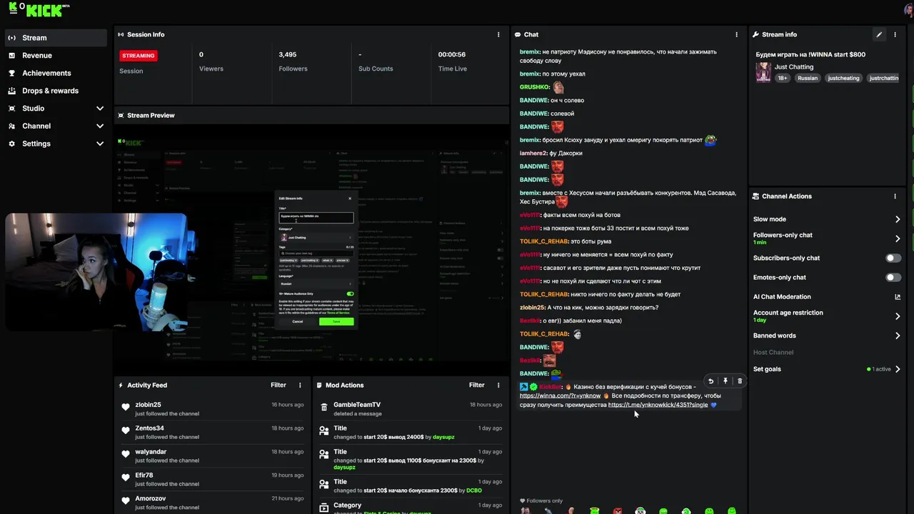Expand the Studio sidebar section

[100, 109]
